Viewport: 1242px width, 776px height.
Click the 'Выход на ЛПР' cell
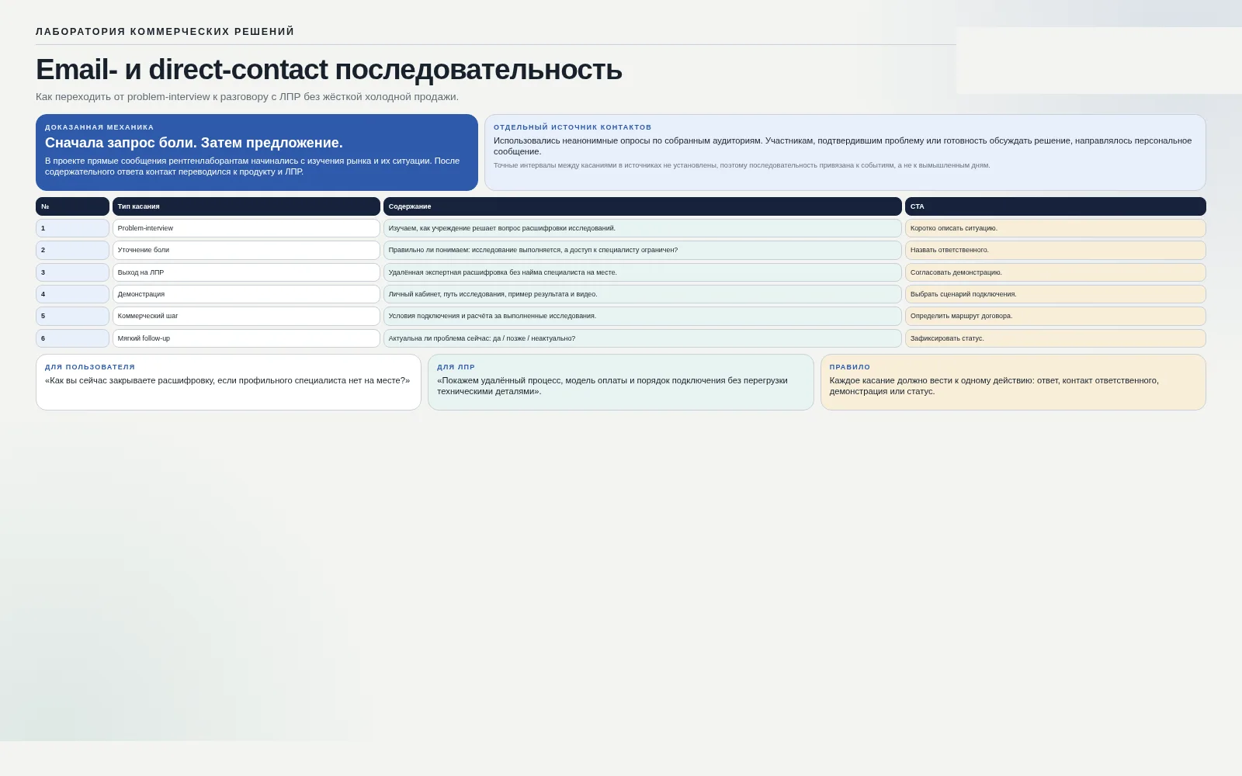coord(246,272)
